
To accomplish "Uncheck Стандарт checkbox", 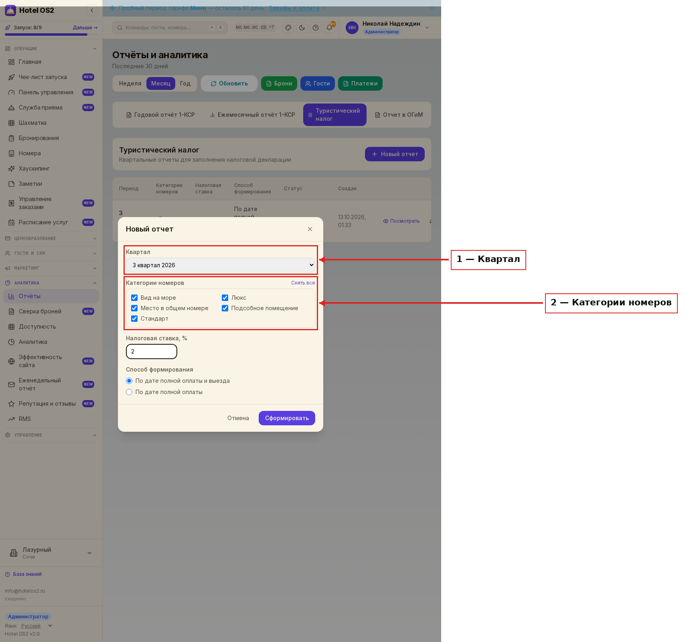I will coord(134,319).
